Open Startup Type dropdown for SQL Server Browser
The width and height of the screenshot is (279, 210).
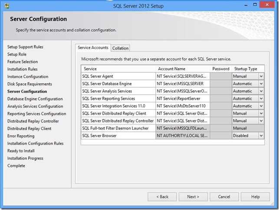point(261,136)
